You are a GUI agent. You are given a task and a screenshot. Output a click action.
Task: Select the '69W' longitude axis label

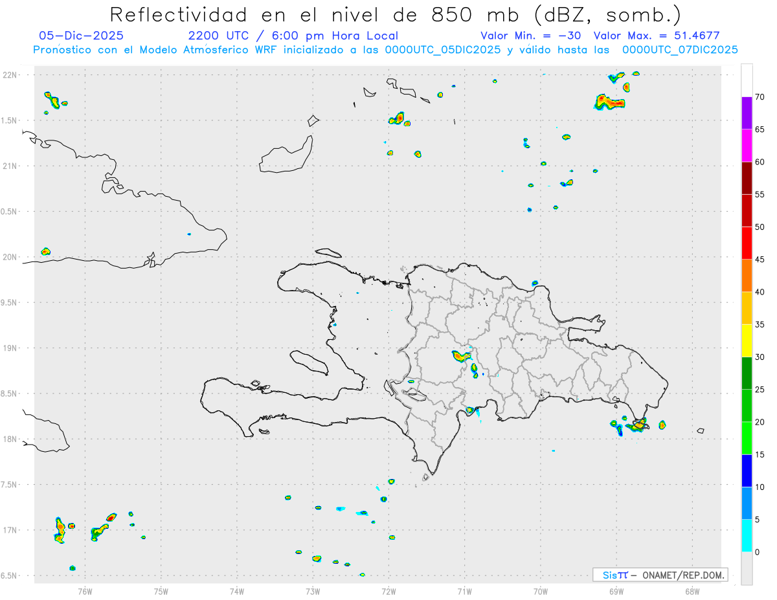tap(616, 590)
